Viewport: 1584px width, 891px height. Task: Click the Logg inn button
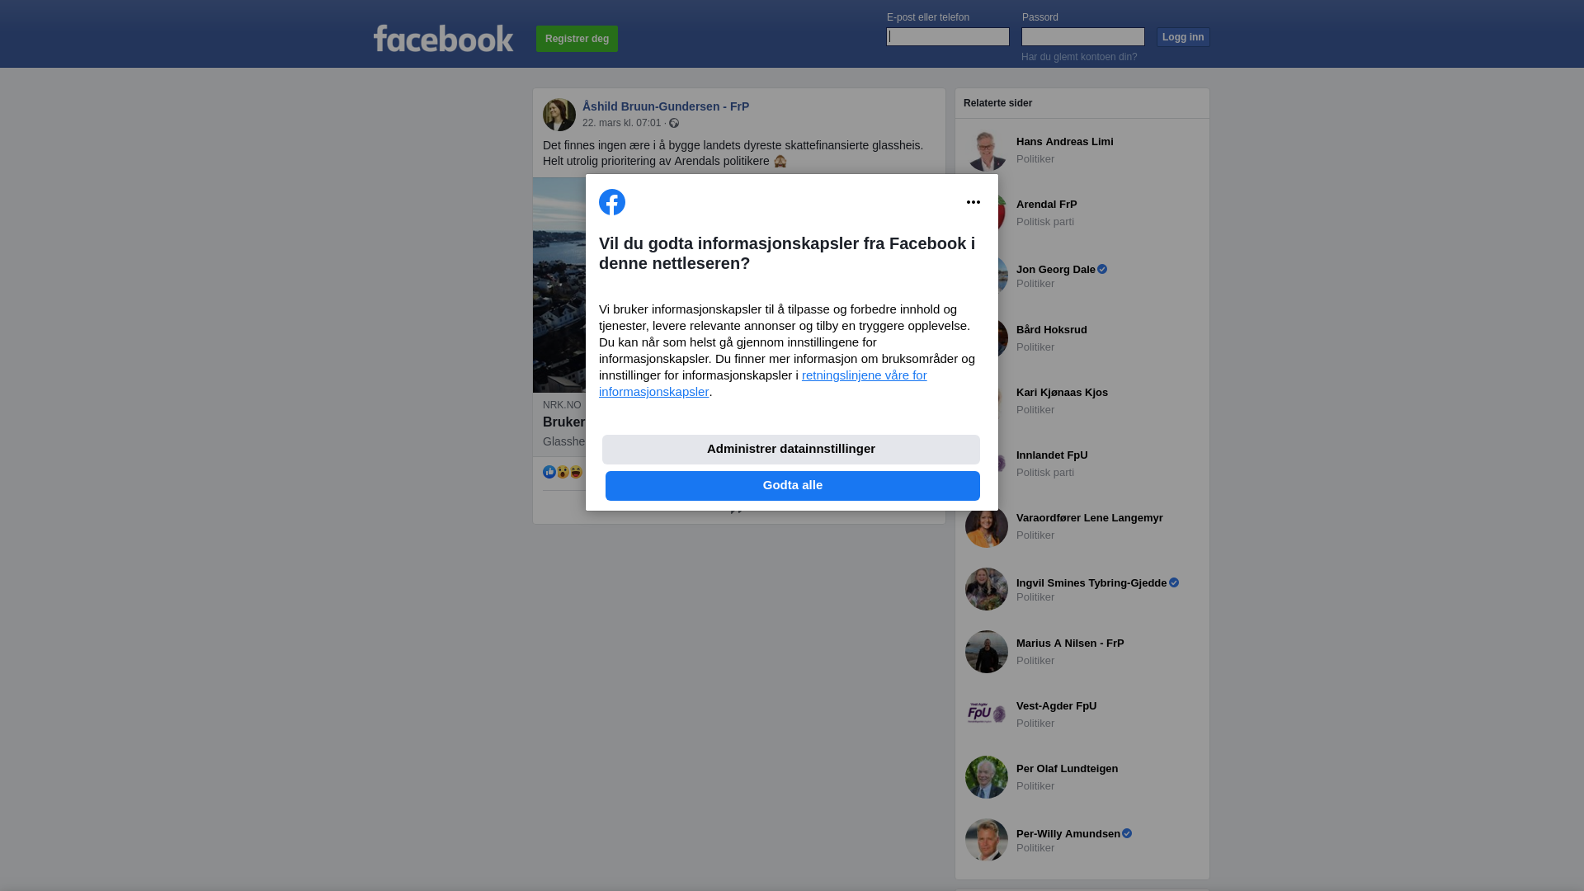click(x=1183, y=37)
